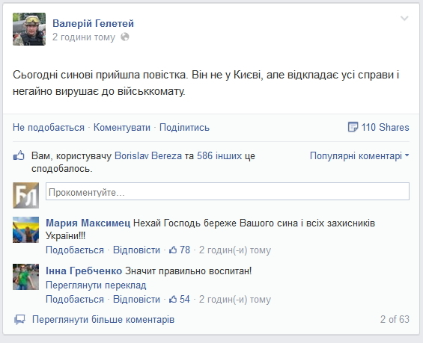Toggle Не подобається to unlike post
423x343 pixels.
(x=49, y=127)
